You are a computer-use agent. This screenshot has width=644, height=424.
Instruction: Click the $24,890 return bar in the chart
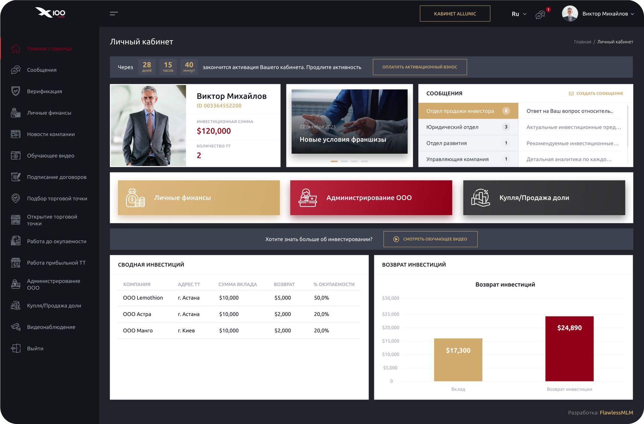[569, 349]
